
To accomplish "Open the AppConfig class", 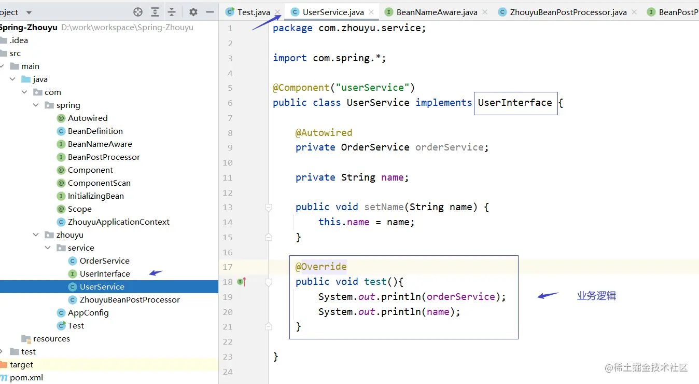I will (88, 312).
